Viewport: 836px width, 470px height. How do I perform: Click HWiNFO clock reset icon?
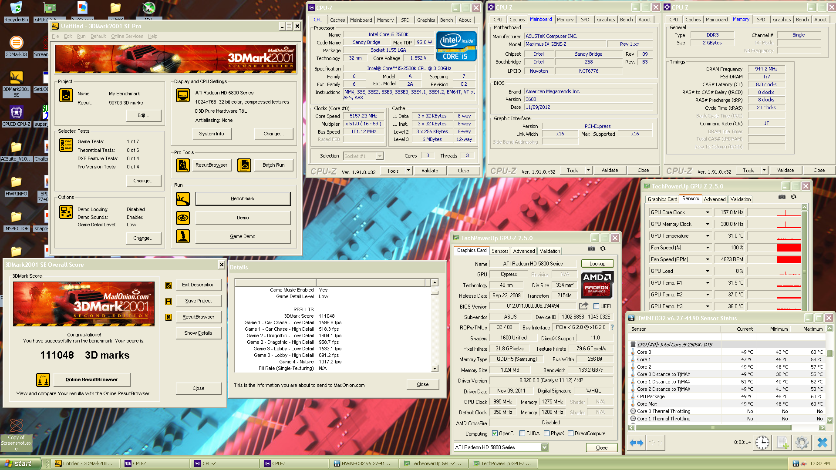762,443
